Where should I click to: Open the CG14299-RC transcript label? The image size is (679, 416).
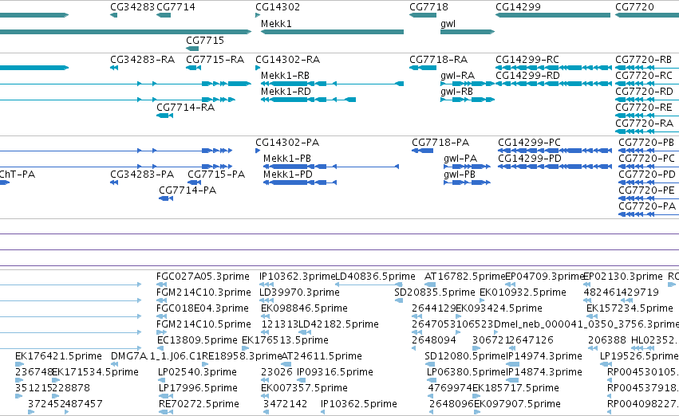[527, 59]
